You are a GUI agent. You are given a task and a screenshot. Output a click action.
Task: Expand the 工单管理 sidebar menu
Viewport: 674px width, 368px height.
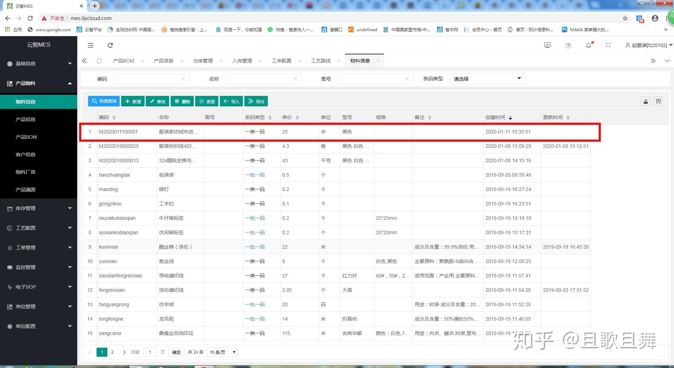click(39, 248)
